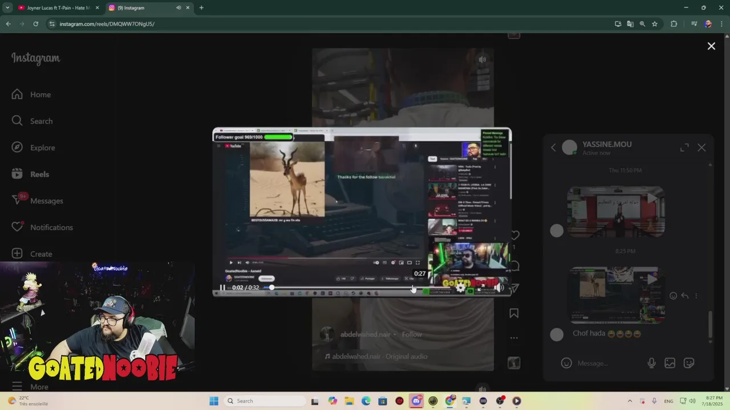
Task: Click the Message input field
Action: click(x=609, y=363)
